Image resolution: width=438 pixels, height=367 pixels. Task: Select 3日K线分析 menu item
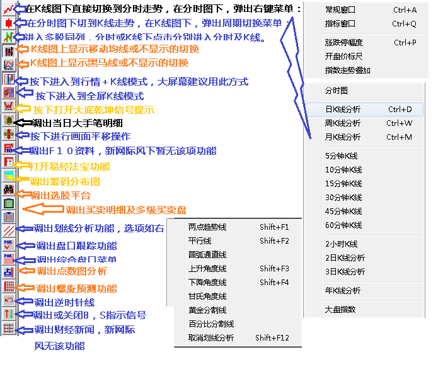(364, 272)
